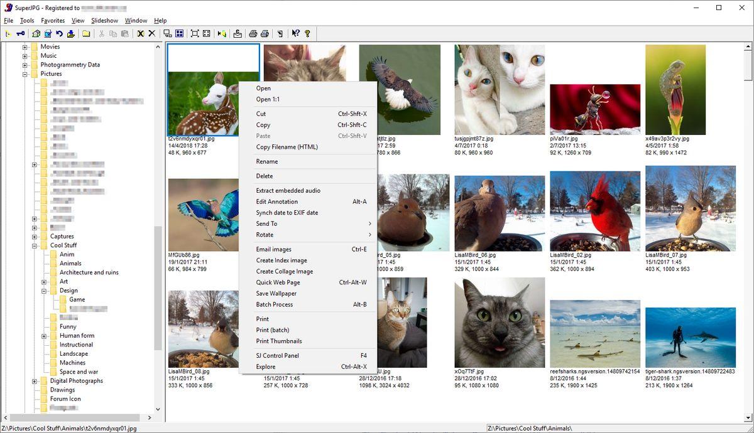Select the Game folder under Design
Image resolution: width=754 pixels, height=433 pixels.
77,300
